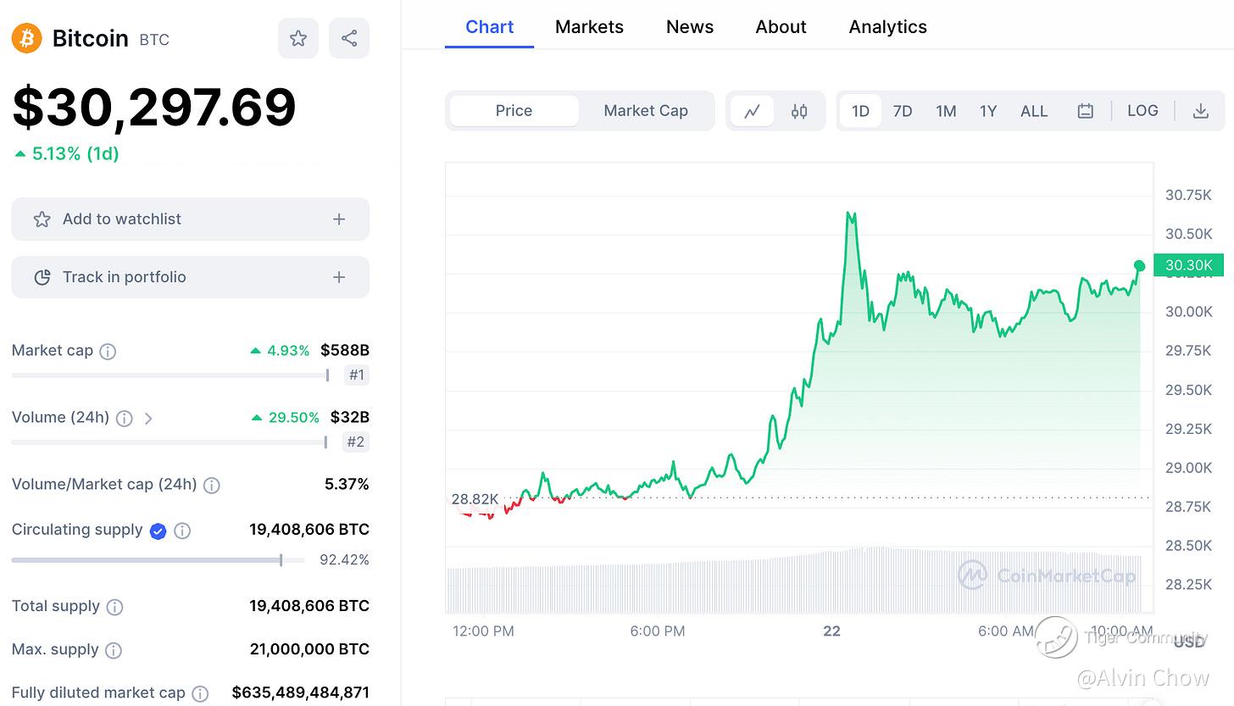Screen dimensions: 1234x706
Task: Click the plus icon on Add to watchlist
Action: [339, 220]
